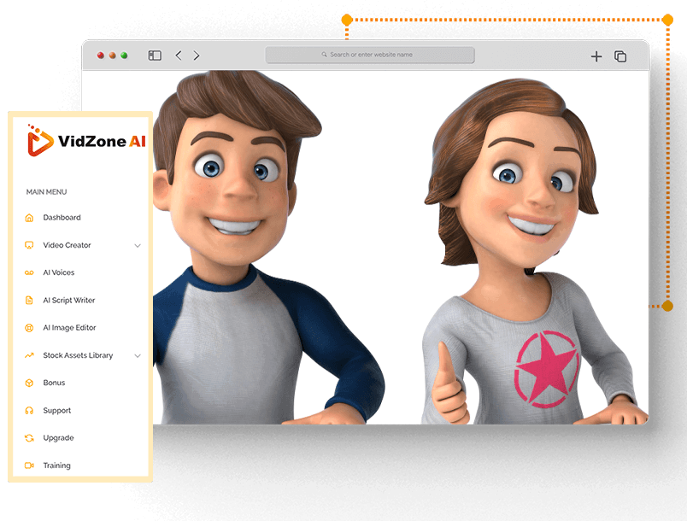Click the Training video camera icon
The height and width of the screenshot is (521, 687).
pyautogui.click(x=29, y=465)
